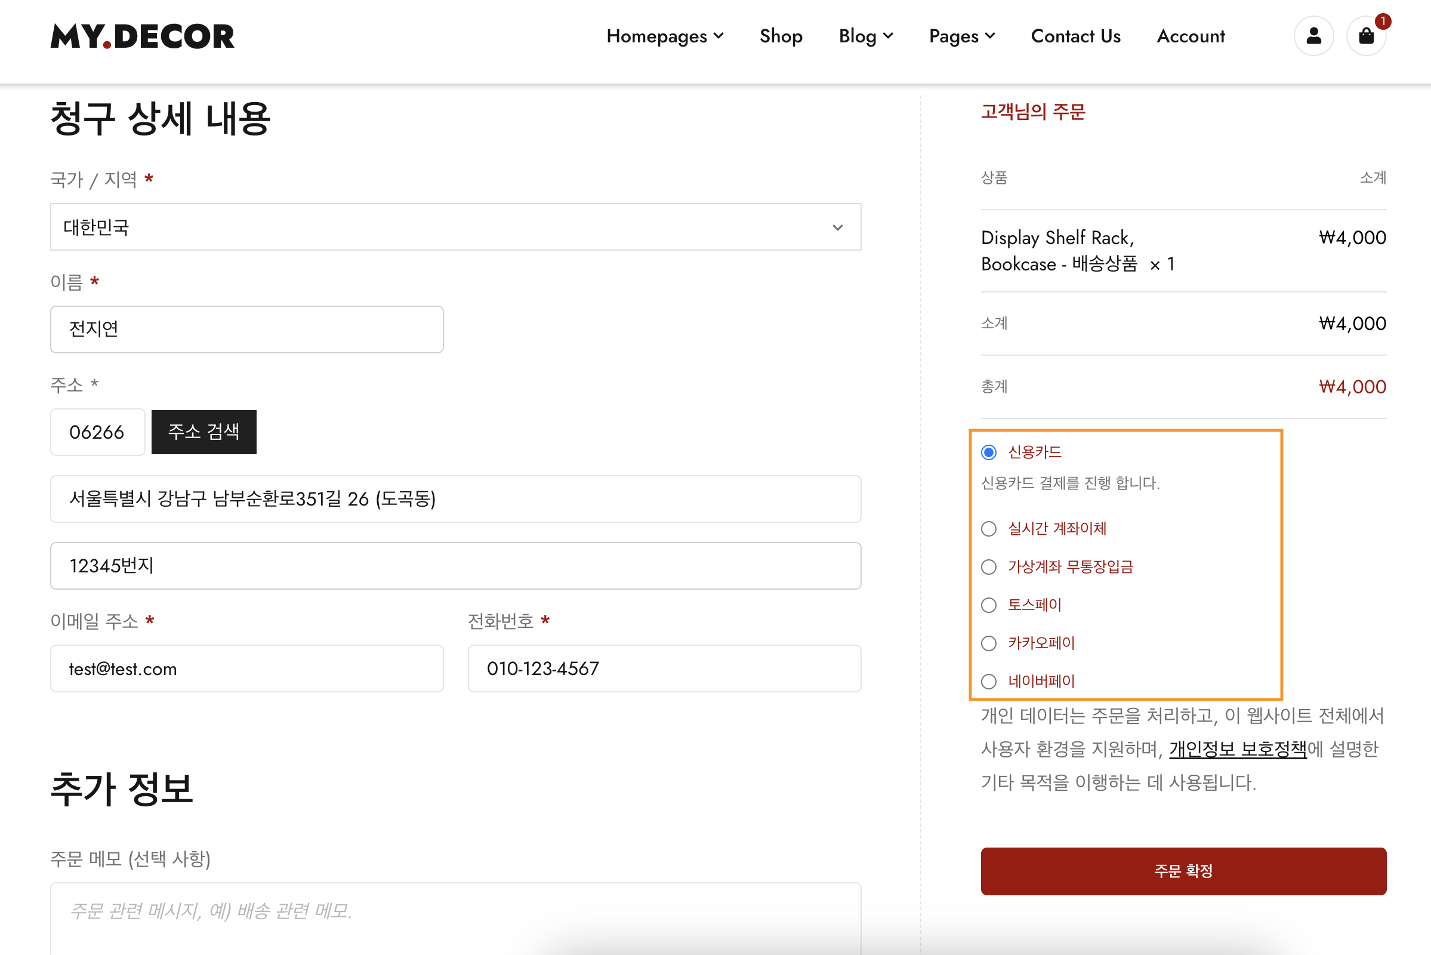The height and width of the screenshot is (955, 1431).
Task: Select 신용카드 payment radio button
Action: coord(988,452)
